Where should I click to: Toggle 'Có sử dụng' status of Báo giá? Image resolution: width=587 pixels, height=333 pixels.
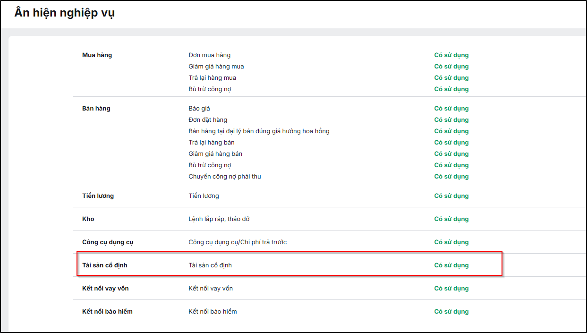point(451,109)
